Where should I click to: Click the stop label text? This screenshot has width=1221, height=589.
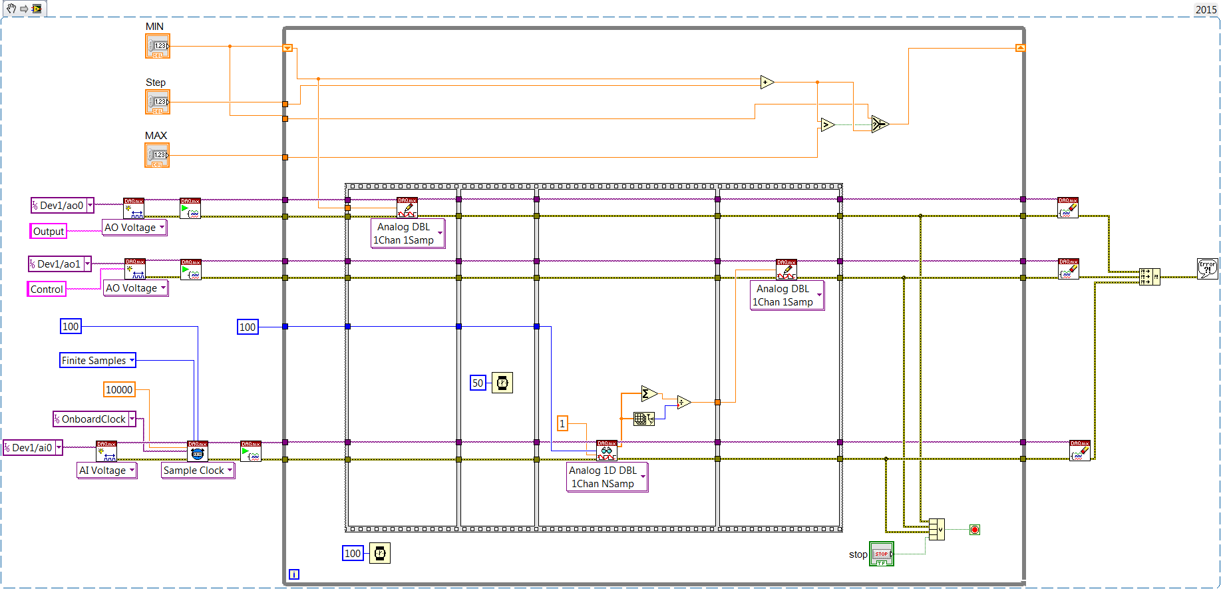(x=858, y=554)
